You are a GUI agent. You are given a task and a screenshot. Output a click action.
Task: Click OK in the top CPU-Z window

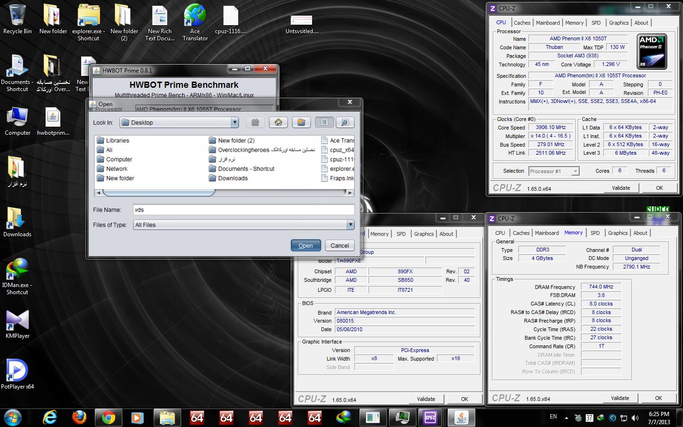click(659, 188)
